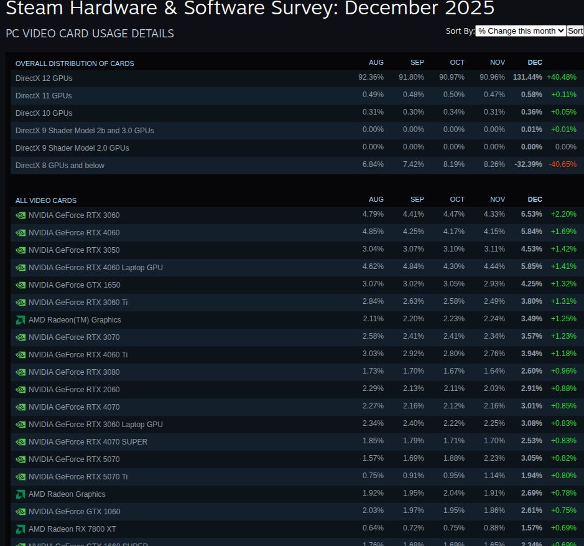Click NVIDIA icon beside RTX 3080

[x=21, y=372]
